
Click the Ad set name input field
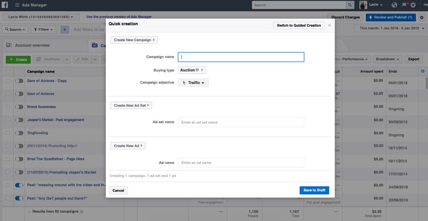pyautogui.click(x=241, y=122)
